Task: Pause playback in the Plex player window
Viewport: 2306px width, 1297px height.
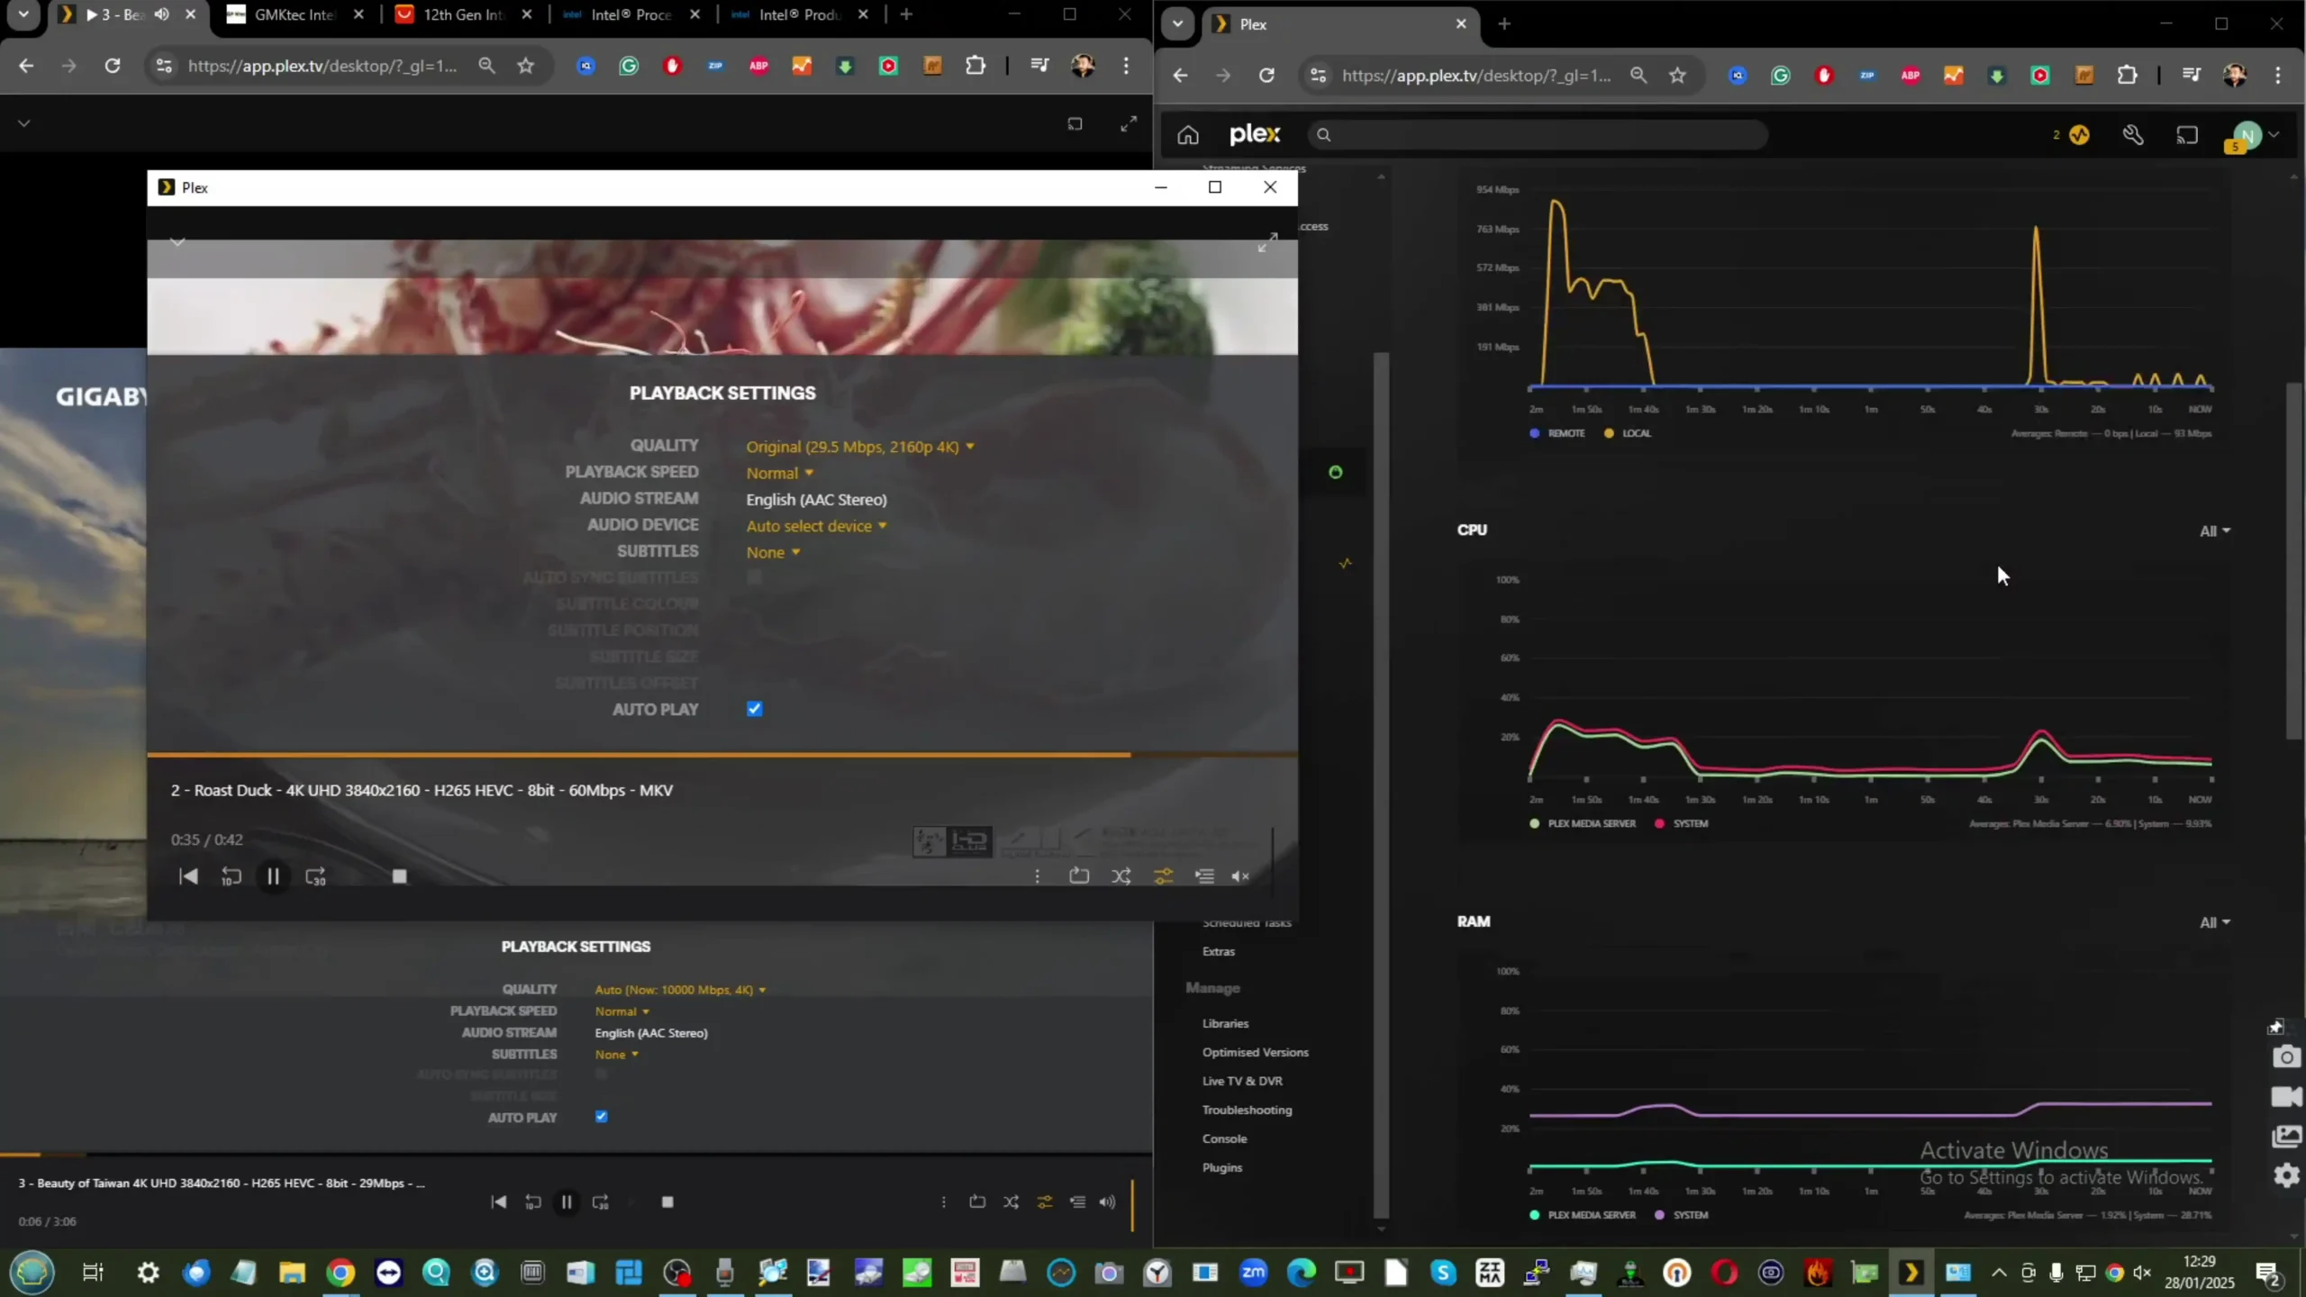Action: 273,876
